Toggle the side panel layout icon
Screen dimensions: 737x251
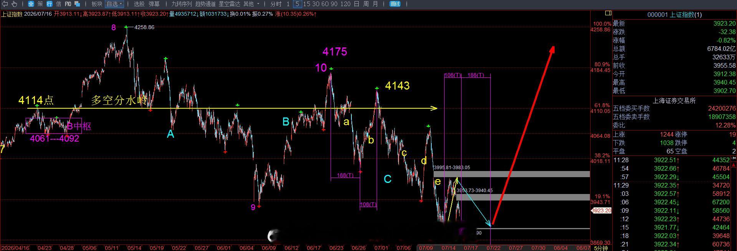tap(608, 13)
